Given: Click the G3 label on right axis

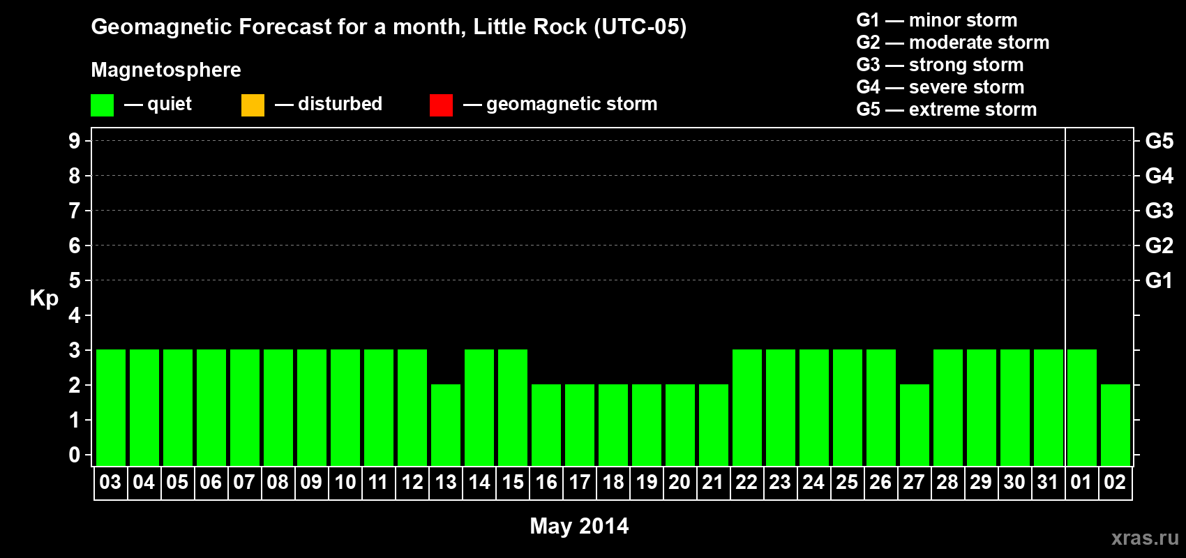Looking at the screenshot, I should 1159,211.
